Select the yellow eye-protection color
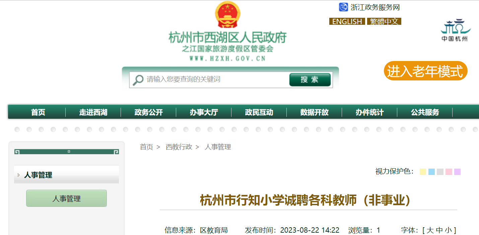Image resolution: width=479 pixels, height=235 pixels. [423, 172]
